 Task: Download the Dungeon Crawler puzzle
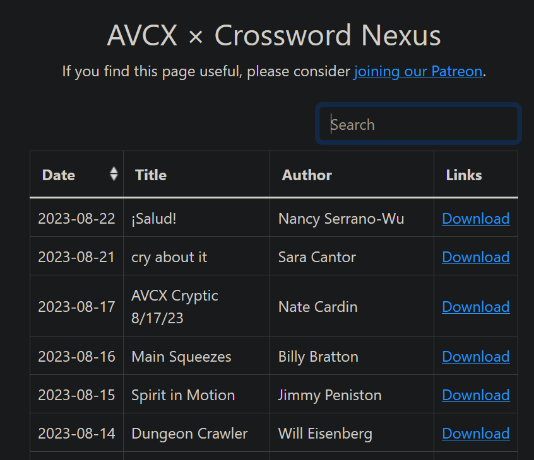tap(475, 434)
